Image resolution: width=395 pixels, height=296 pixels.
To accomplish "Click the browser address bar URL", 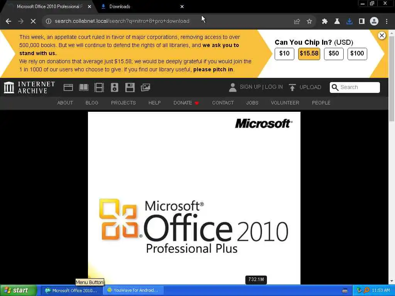I will coord(122,21).
